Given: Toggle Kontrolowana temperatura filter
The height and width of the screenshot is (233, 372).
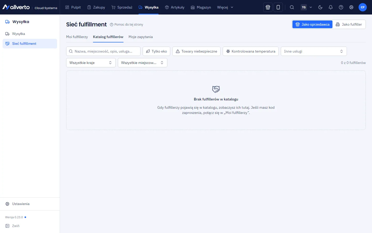Looking at the screenshot, I should [251, 51].
